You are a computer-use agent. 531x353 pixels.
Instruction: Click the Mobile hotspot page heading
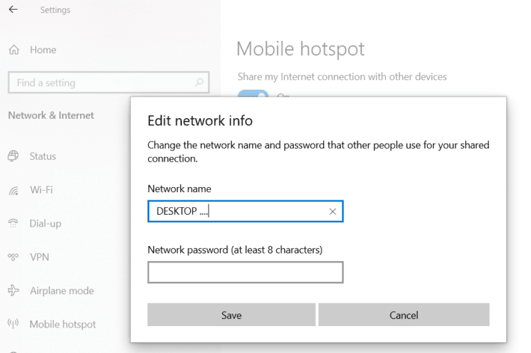coord(300,49)
